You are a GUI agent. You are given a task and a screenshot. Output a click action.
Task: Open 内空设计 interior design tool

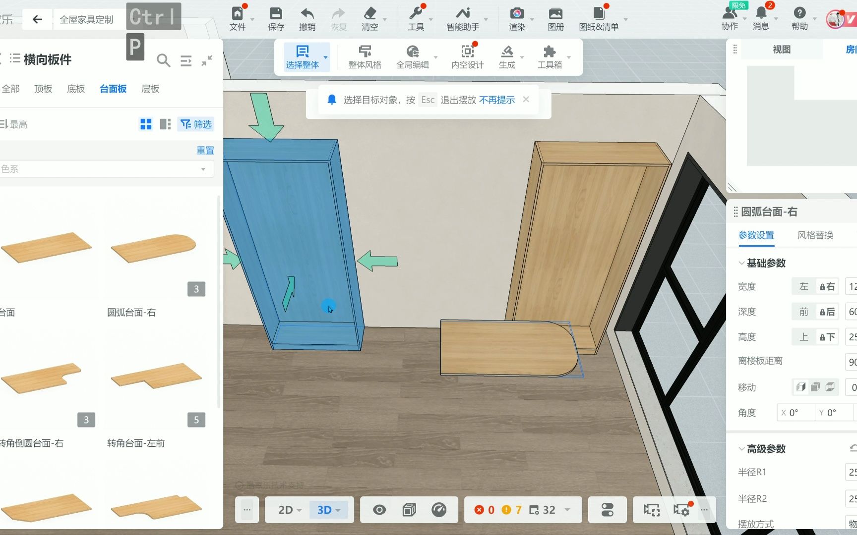pyautogui.click(x=467, y=57)
